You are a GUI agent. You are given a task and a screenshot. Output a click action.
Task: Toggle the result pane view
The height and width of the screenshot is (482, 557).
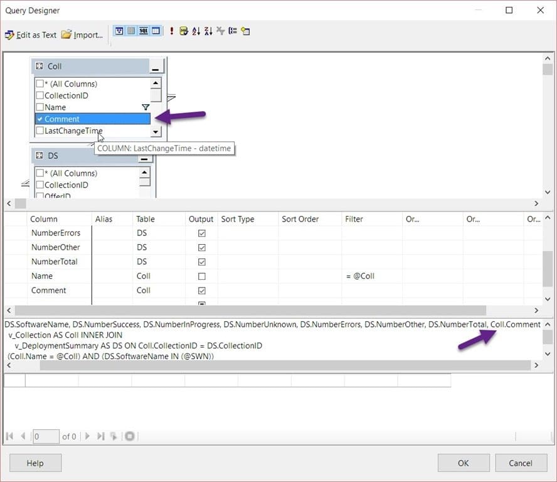(156, 31)
